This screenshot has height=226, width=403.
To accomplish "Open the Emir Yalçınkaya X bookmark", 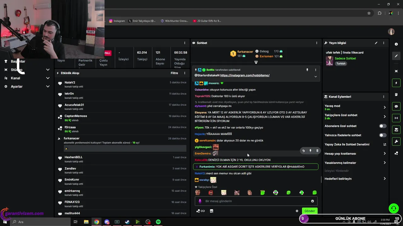I will click(142, 21).
